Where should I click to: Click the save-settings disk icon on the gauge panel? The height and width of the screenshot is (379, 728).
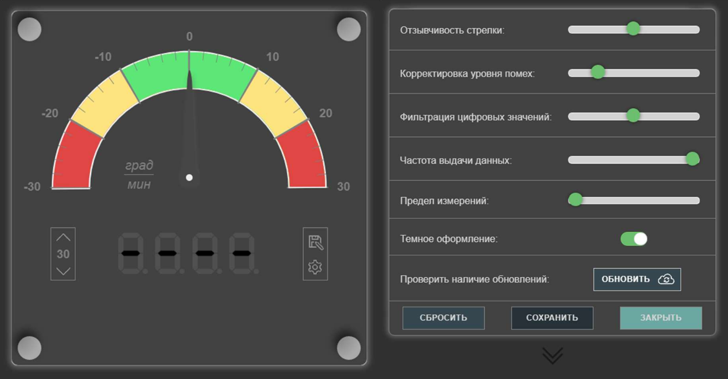[x=316, y=243]
